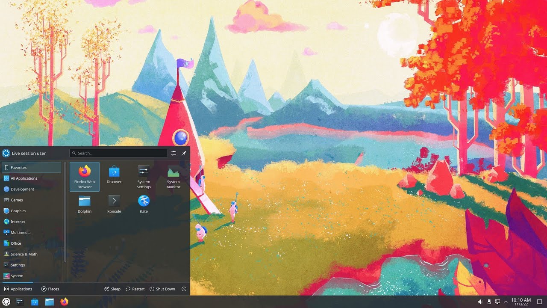
Task: Launch System Monitor app
Action: tap(174, 177)
